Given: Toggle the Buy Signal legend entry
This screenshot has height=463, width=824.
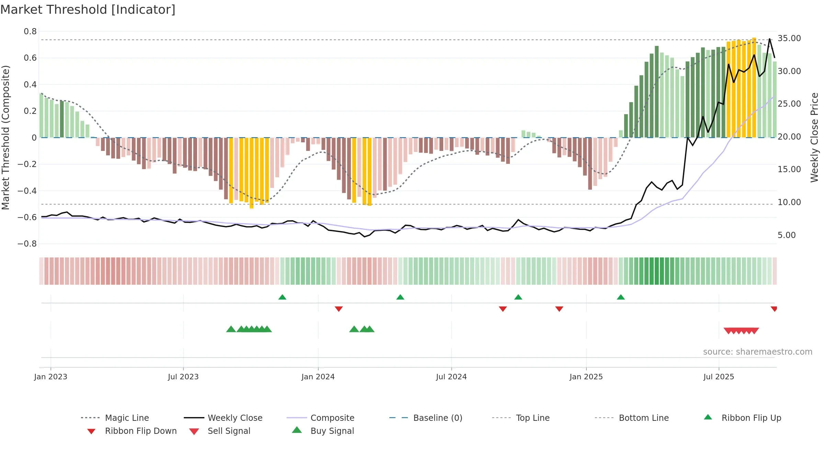Looking at the screenshot, I should tap(323, 431).
